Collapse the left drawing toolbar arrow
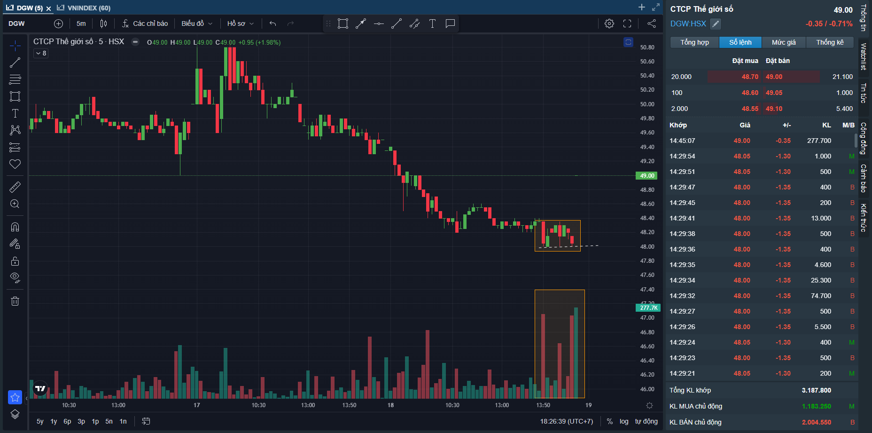Viewport: 872px width, 433px height. [26, 398]
